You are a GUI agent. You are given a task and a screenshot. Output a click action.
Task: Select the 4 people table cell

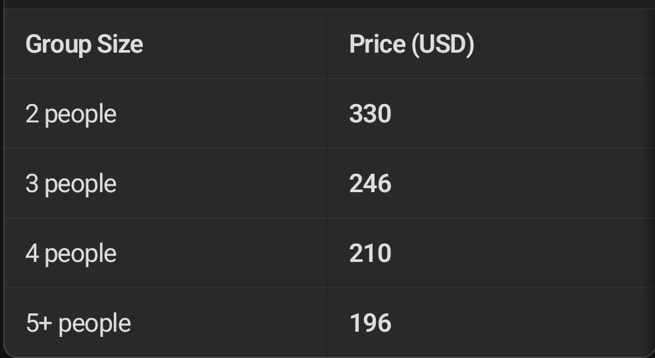[x=165, y=253]
